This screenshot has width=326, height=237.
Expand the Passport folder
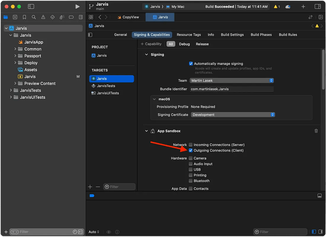(x=15, y=56)
